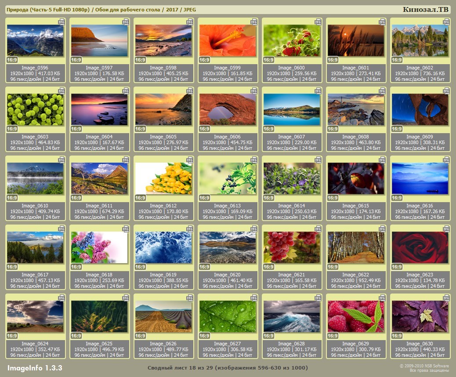The image size is (456, 377).
Task: Click the JPG badge above Image_0619 water
Action: (189, 228)
